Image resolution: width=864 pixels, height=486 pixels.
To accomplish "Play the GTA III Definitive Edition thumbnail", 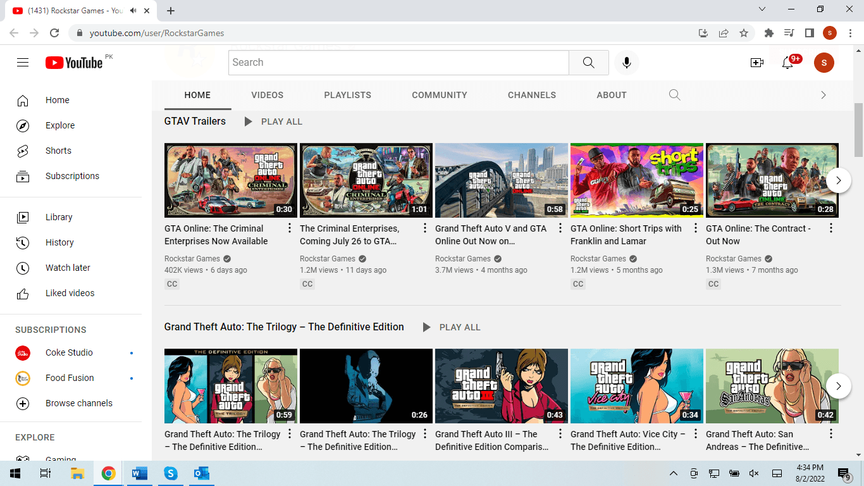I will point(502,386).
